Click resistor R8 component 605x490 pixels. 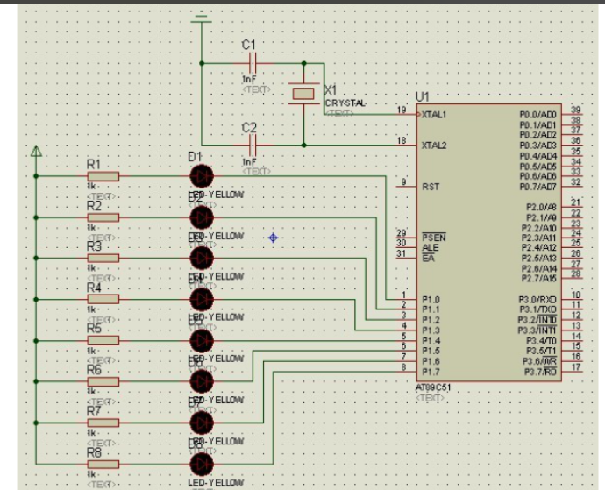coord(103,465)
